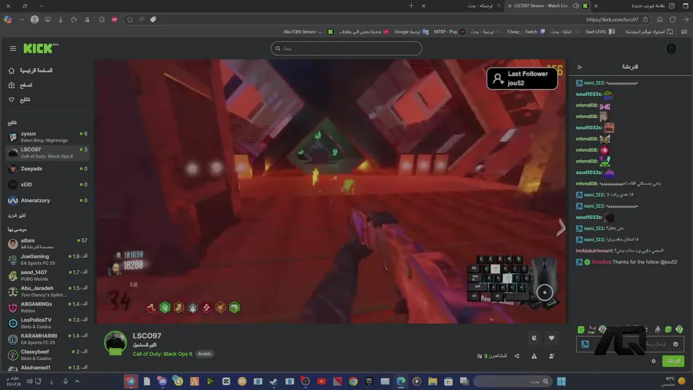Open Telegram from the taskbar
Viewport: 693px width, 390px height.
pyautogui.click(x=130, y=381)
